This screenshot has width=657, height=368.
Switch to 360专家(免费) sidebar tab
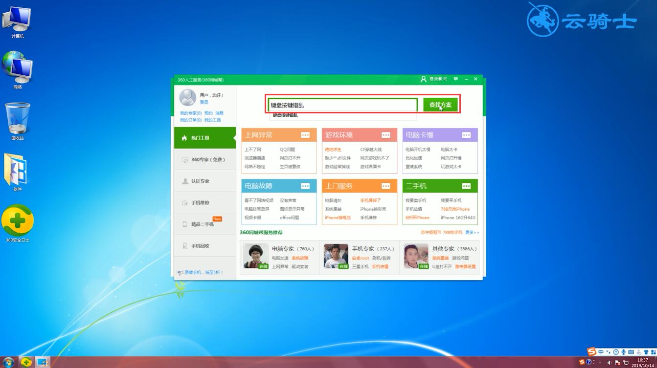click(205, 159)
